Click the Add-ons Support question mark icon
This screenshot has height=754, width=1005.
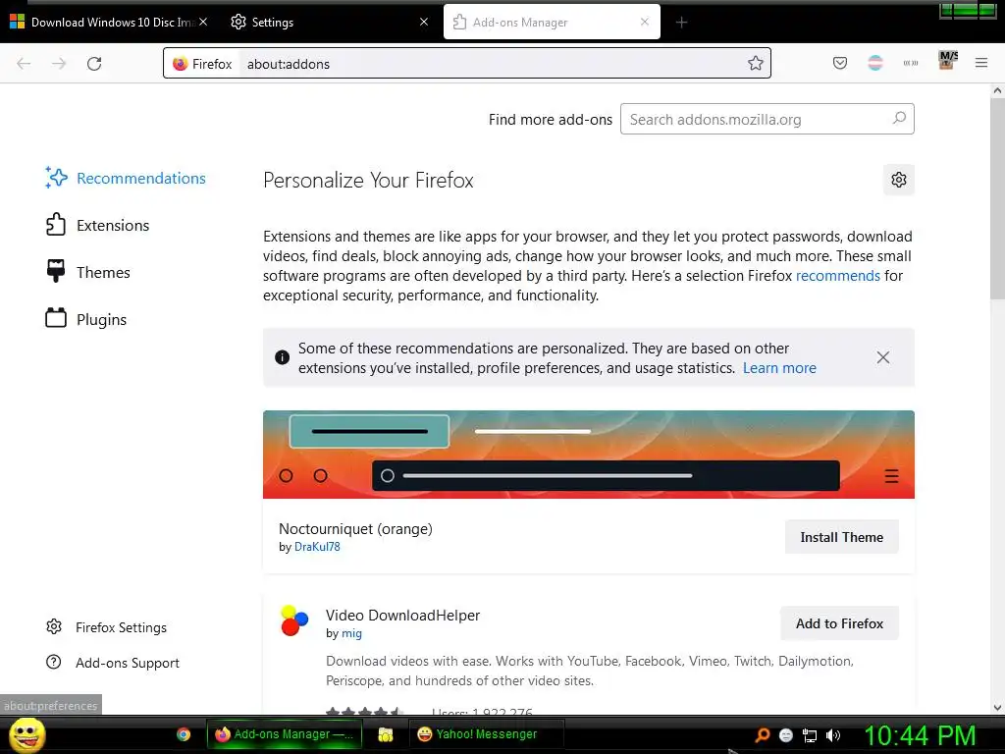pos(54,662)
